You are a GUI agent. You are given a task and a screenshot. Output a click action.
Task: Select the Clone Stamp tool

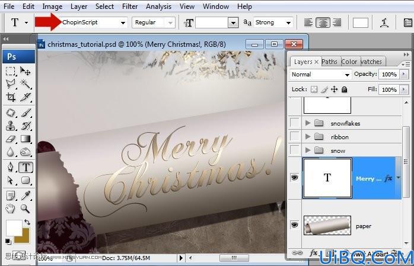[11, 126]
